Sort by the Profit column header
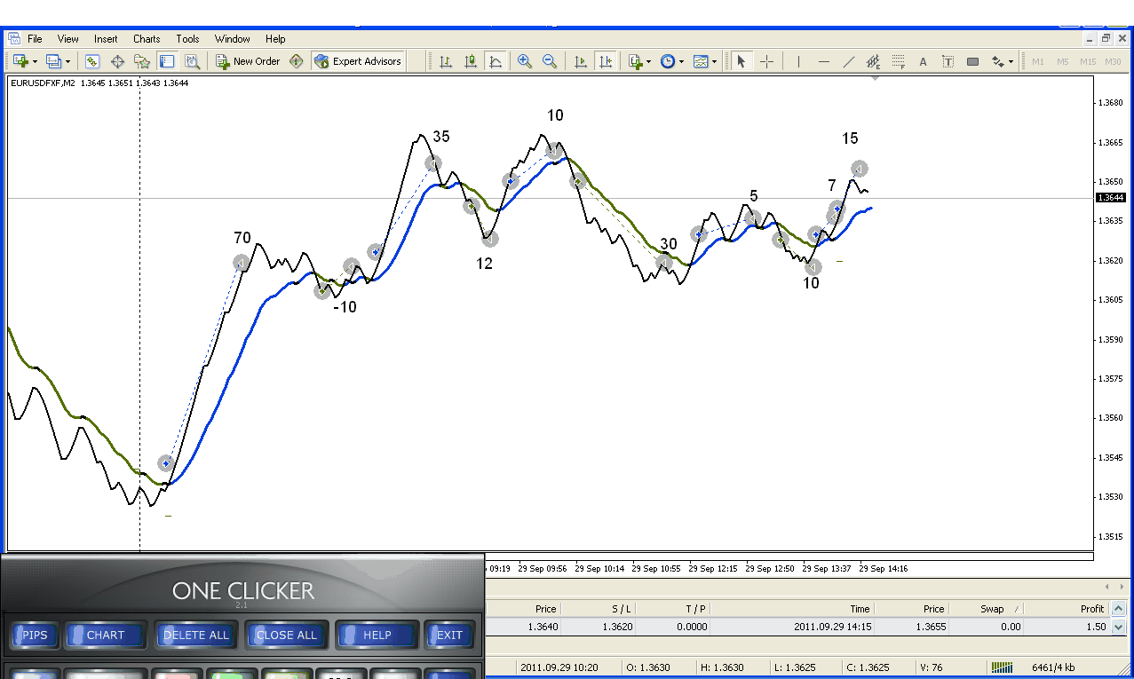Screen dimensions: 1134x679 point(1067,609)
